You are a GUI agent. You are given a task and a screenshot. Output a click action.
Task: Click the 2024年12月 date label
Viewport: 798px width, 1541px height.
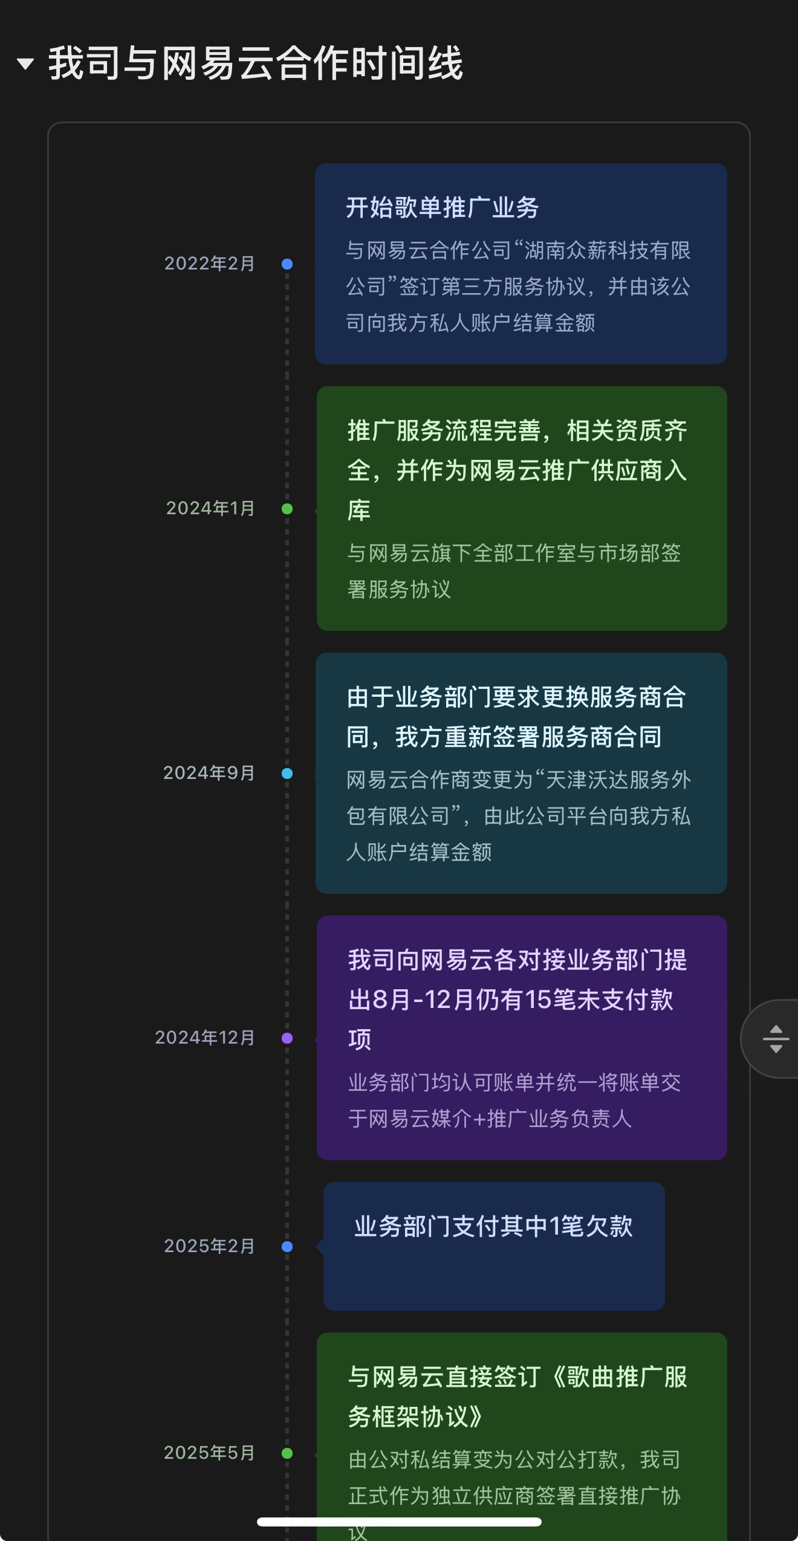(x=205, y=1038)
